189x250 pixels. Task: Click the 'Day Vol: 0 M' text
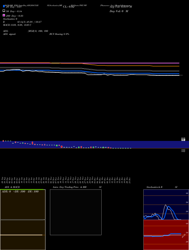click(x=119, y=11)
